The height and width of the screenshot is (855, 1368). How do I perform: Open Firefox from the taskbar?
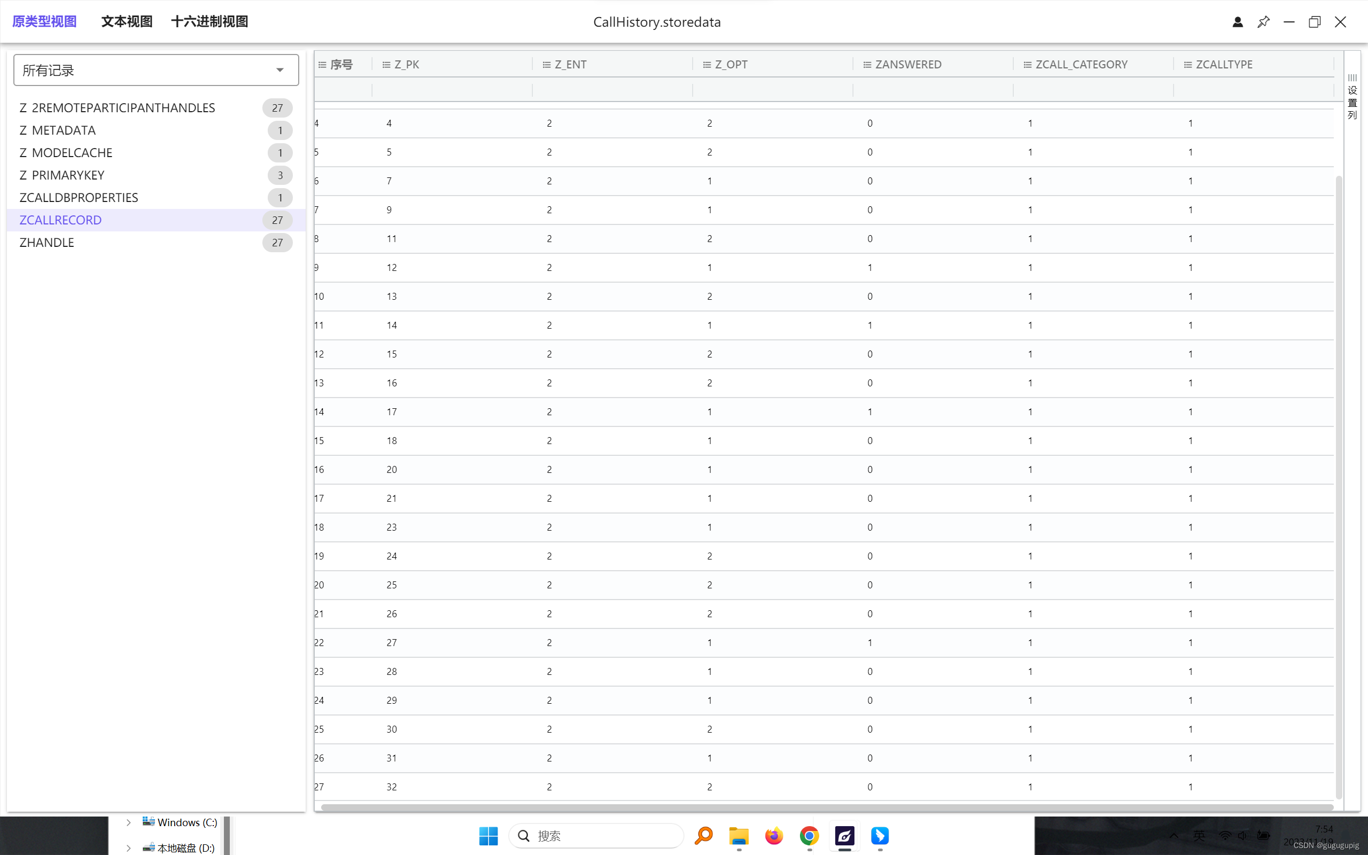click(x=774, y=836)
